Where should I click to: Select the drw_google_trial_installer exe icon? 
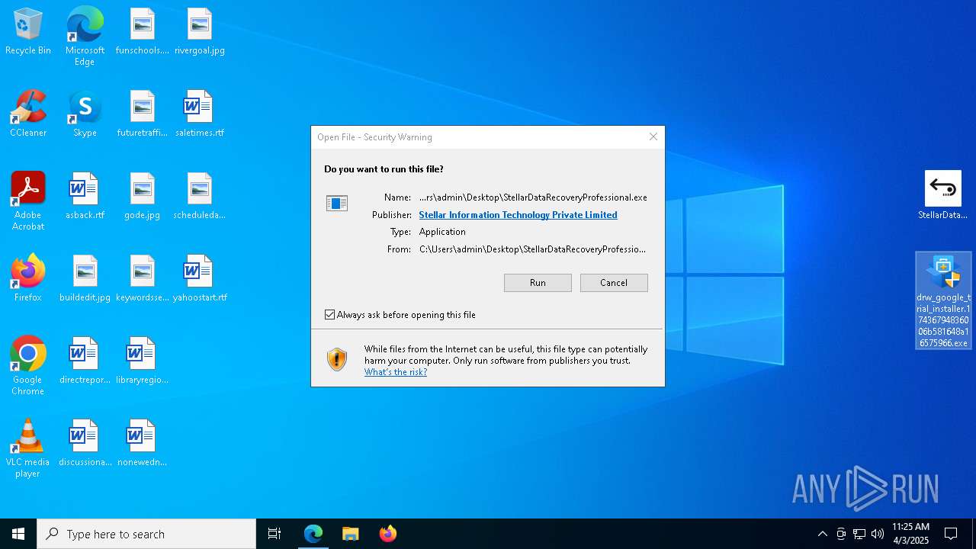click(943, 300)
